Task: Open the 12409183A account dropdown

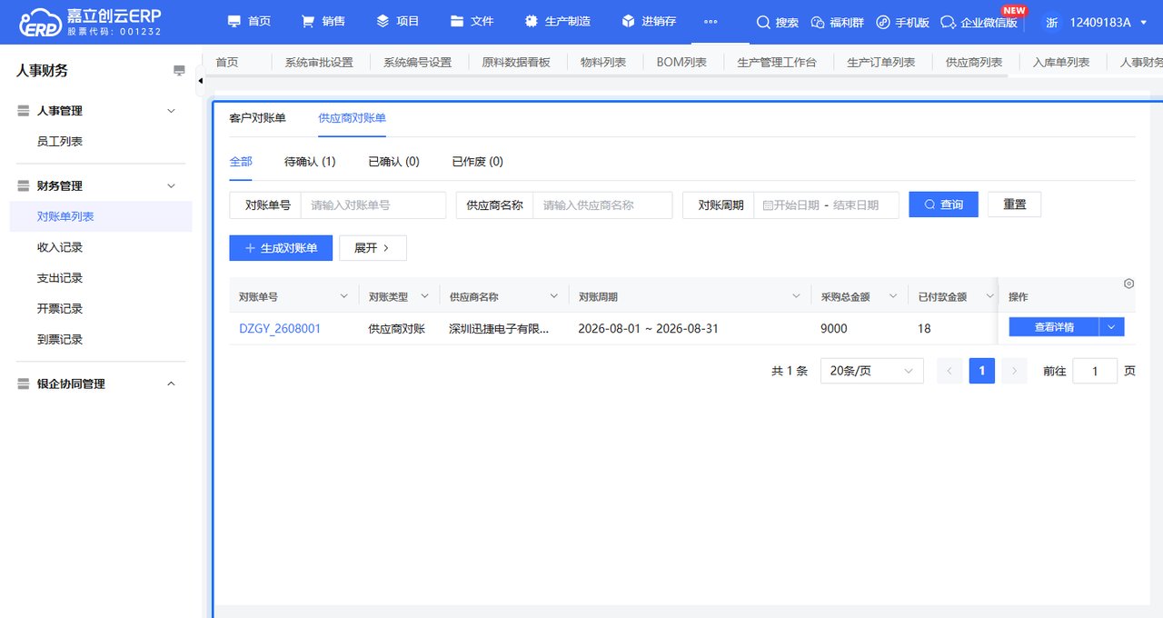Action: pyautogui.click(x=1108, y=22)
